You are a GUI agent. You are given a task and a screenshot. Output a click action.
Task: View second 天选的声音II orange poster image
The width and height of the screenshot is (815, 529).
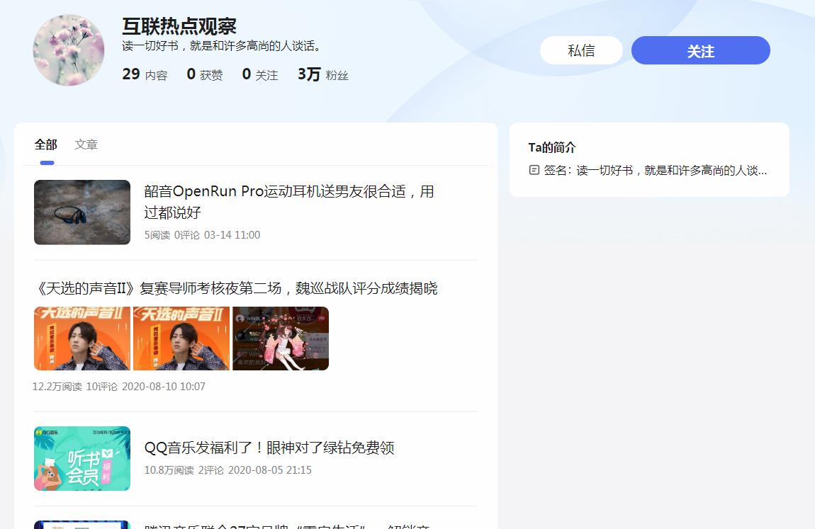(x=181, y=339)
